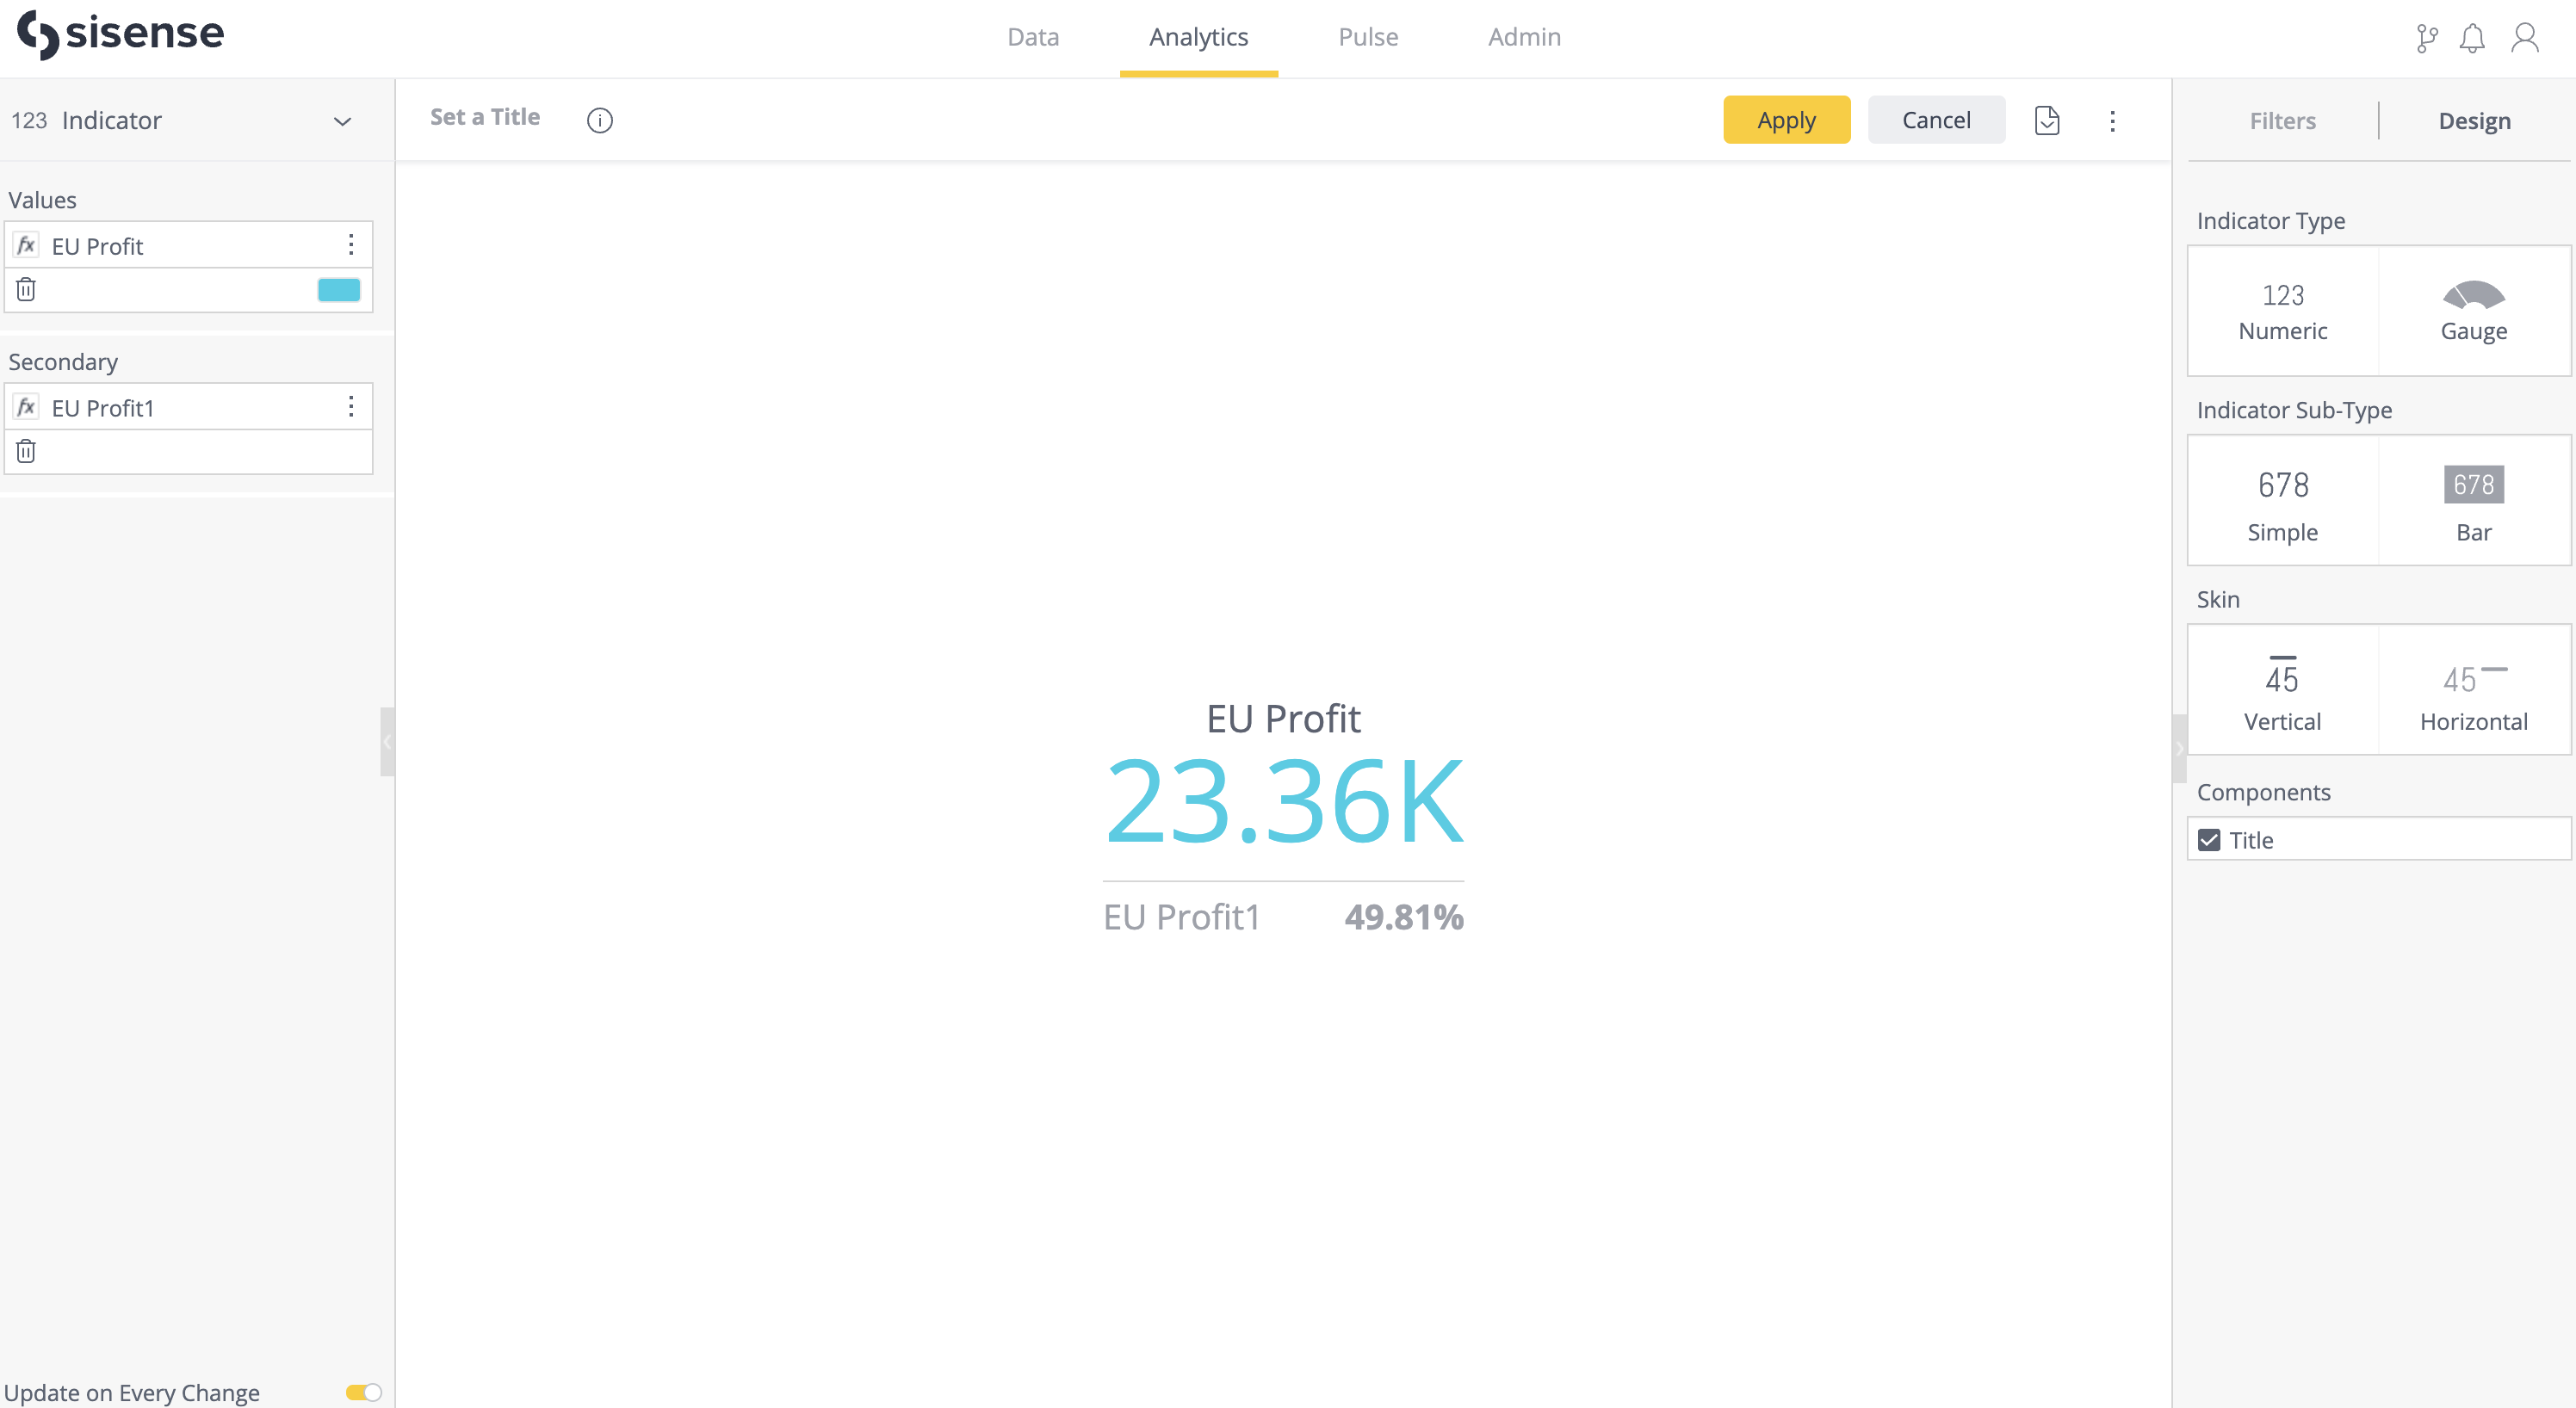
Task: Click the widget title info icon
Action: click(x=600, y=120)
